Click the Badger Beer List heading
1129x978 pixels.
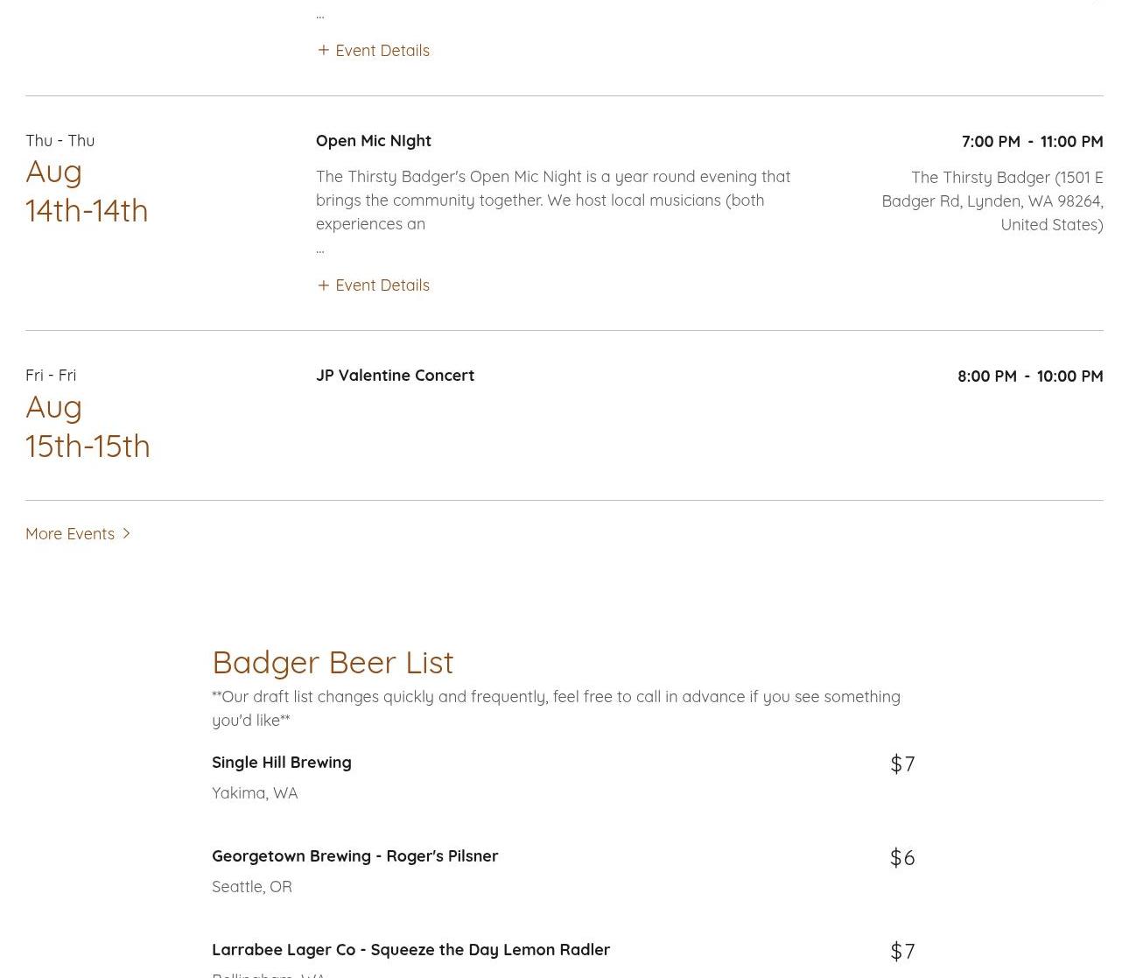click(x=333, y=662)
